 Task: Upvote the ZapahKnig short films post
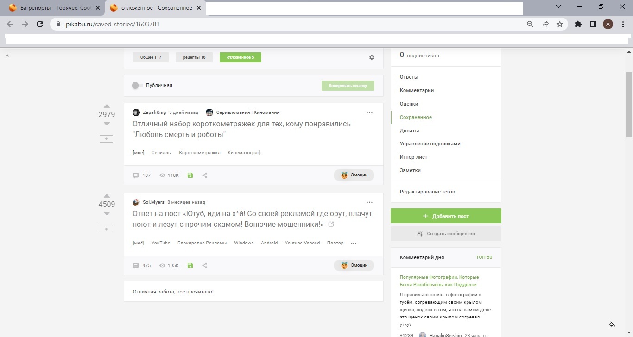tap(107, 106)
